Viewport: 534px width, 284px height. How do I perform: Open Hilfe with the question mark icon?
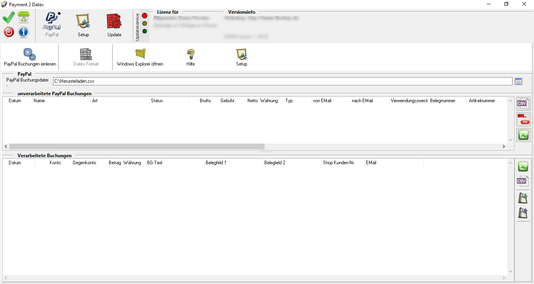click(190, 57)
